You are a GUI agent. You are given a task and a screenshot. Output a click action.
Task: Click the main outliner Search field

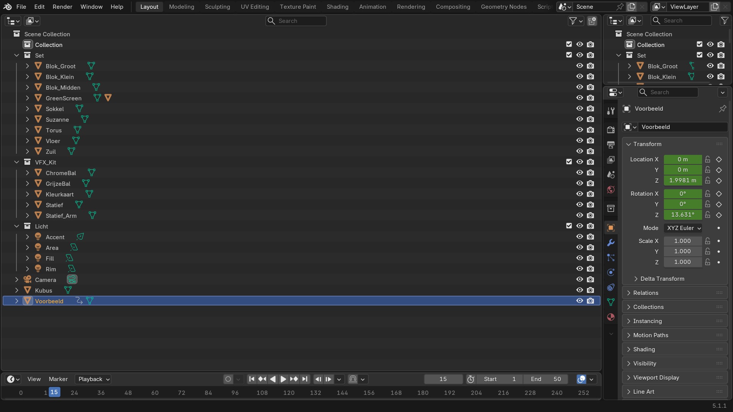point(296,21)
